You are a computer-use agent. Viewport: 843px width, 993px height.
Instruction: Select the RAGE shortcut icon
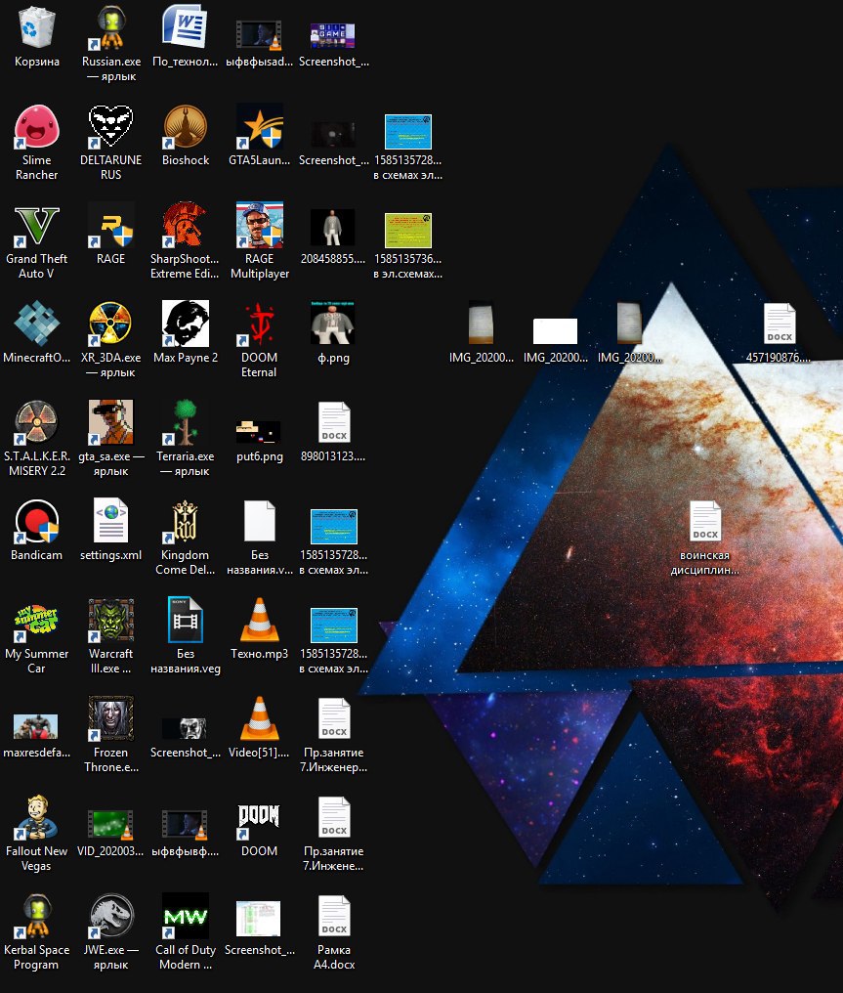[x=110, y=226]
